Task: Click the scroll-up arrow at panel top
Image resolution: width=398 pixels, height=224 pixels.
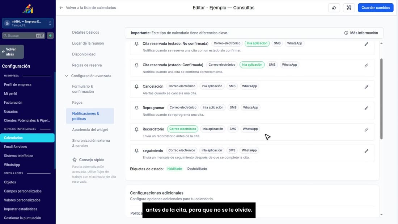Action: (x=381, y=43)
